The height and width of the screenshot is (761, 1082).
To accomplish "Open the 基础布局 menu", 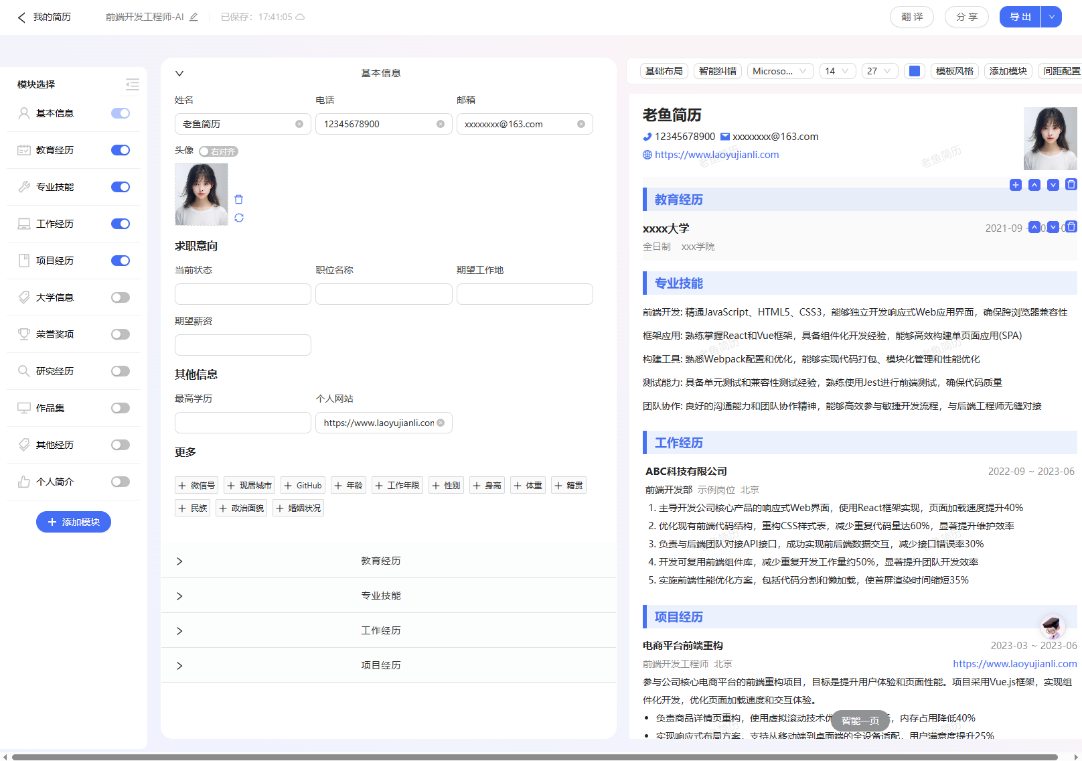I will (x=664, y=70).
